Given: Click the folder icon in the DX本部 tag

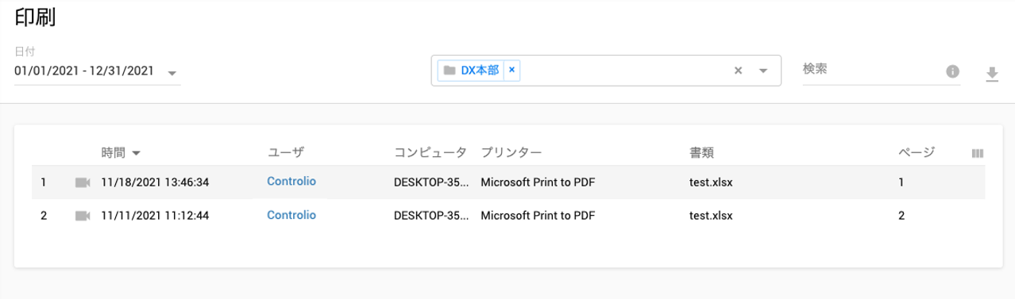Looking at the screenshot, I should [450, 71].
